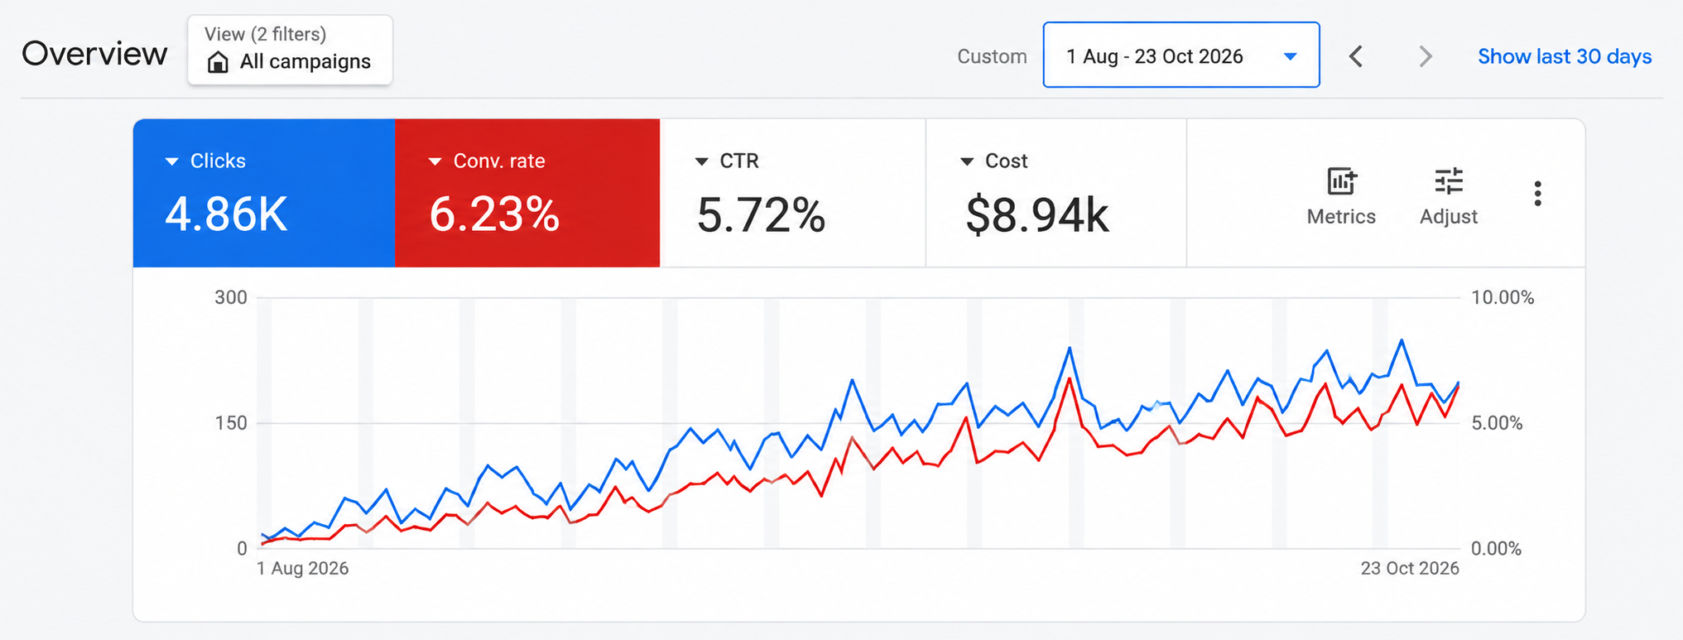
Task: Click the View (2 filters) label
Action: point(265,34)
